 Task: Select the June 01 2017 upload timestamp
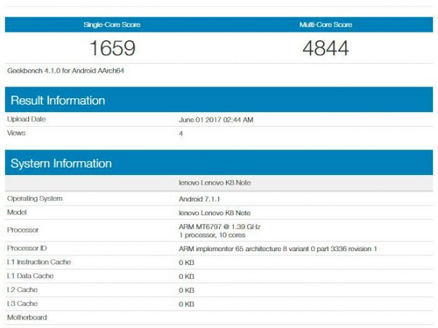tap(216, 120)
